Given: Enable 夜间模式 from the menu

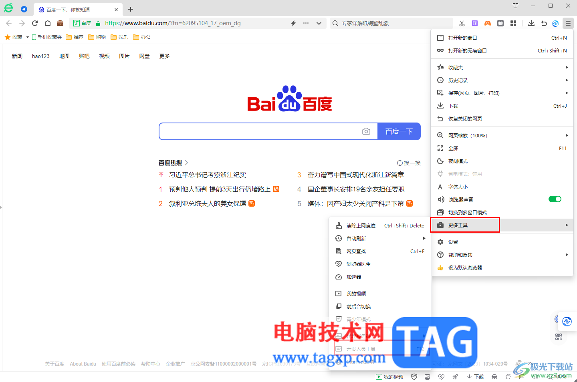Looking at the screenshot, I should tap(502, 161).
